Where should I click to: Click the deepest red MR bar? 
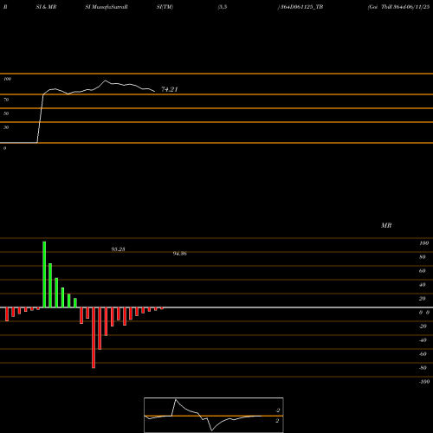(94, 338)
